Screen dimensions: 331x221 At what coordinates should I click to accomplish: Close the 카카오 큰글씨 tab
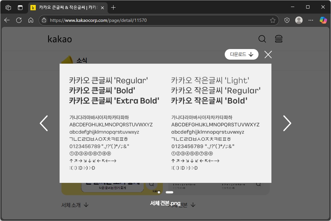pos(102,8)
